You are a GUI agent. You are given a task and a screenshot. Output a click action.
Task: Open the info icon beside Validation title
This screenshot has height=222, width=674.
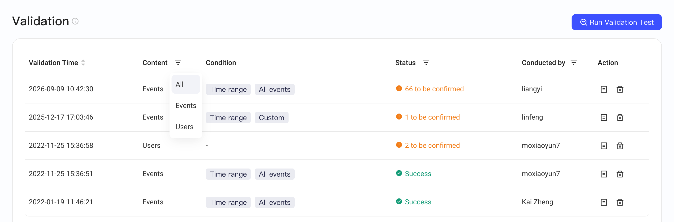coord(75,21)
